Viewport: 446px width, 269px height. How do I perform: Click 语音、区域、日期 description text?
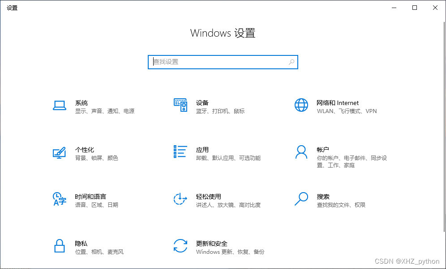pyautogui.click(x=96, y=205)
